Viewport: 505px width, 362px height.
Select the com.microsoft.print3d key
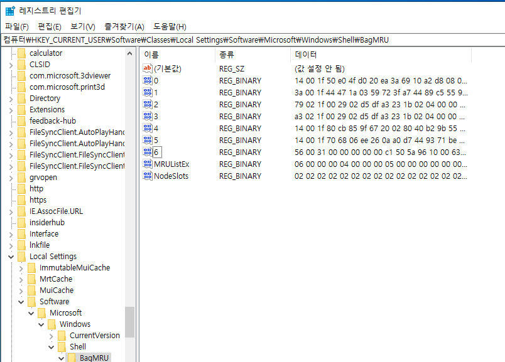[67, 87]
